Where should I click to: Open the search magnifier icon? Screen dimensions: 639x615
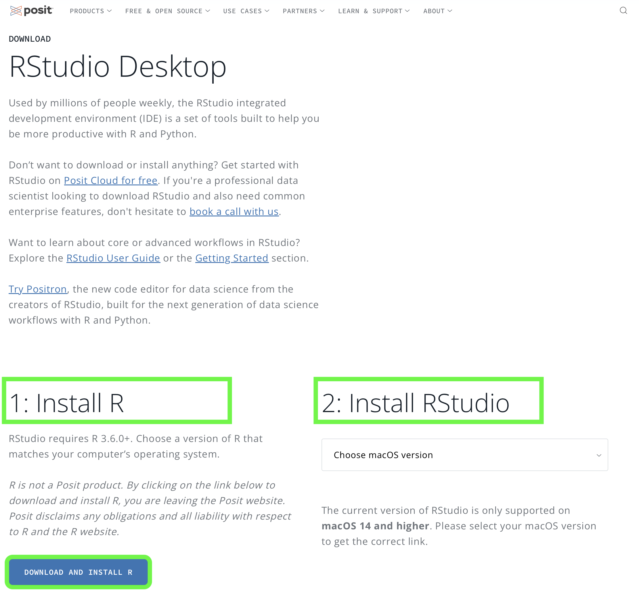623,11
